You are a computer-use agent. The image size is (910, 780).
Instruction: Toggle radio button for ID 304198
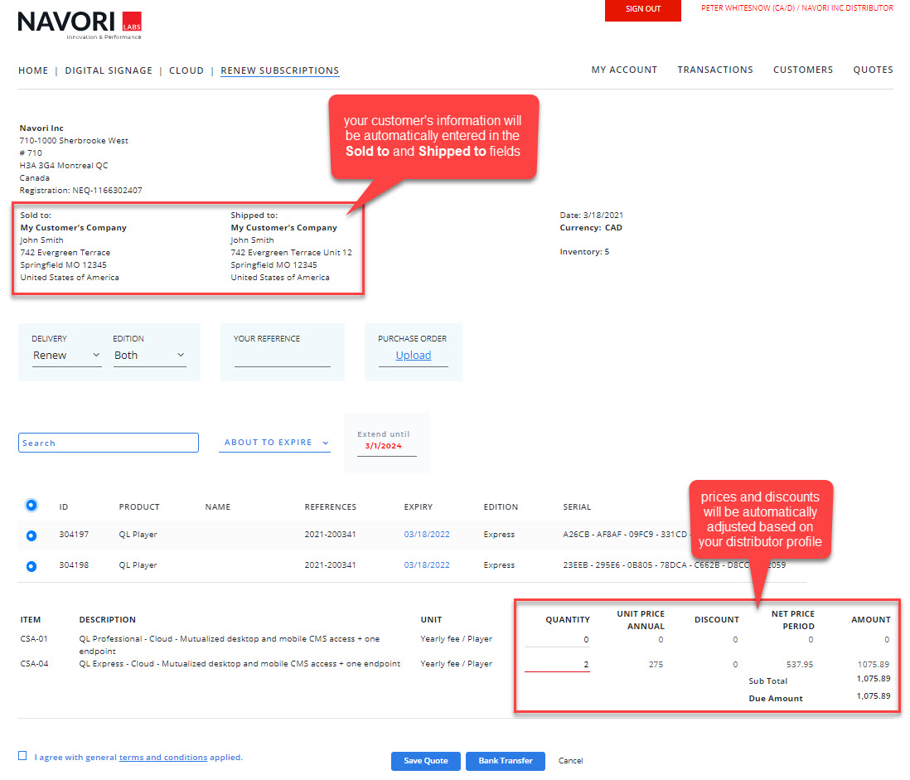pyautogui.click(x=31, y=566)
